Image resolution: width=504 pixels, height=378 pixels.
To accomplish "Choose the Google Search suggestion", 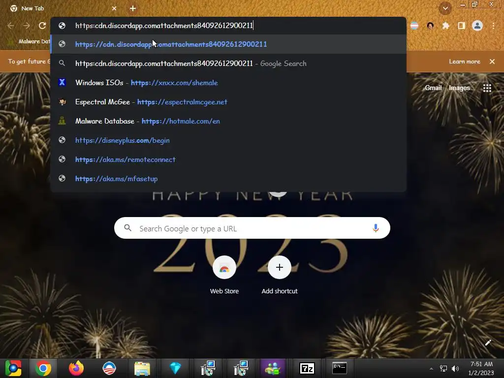I will pos(228,63).
